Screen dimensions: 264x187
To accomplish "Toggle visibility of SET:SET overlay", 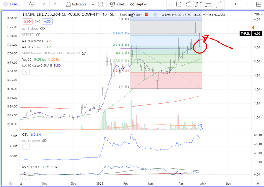I will (38, 35).
